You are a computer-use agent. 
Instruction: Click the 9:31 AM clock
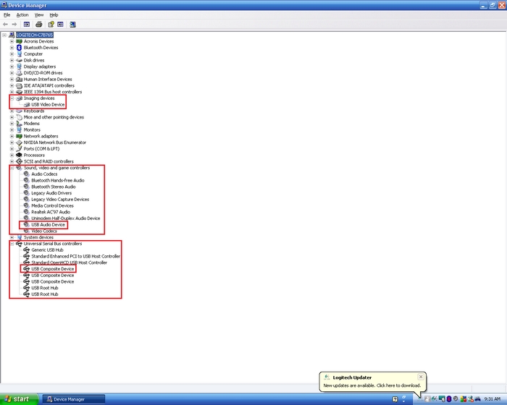click(492, 399)
